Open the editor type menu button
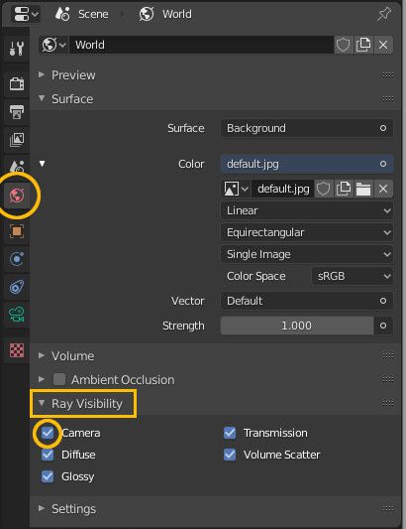 pos(26,15)
